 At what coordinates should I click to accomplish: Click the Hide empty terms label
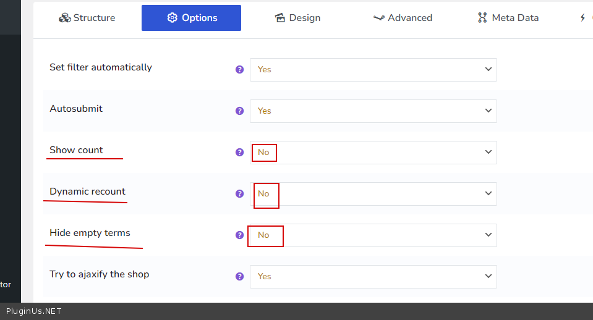(x=90, y=233)
